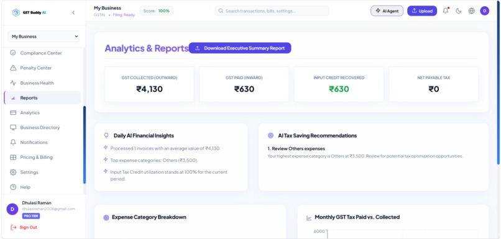Click the Business Health pulse icon

[13, 83]
